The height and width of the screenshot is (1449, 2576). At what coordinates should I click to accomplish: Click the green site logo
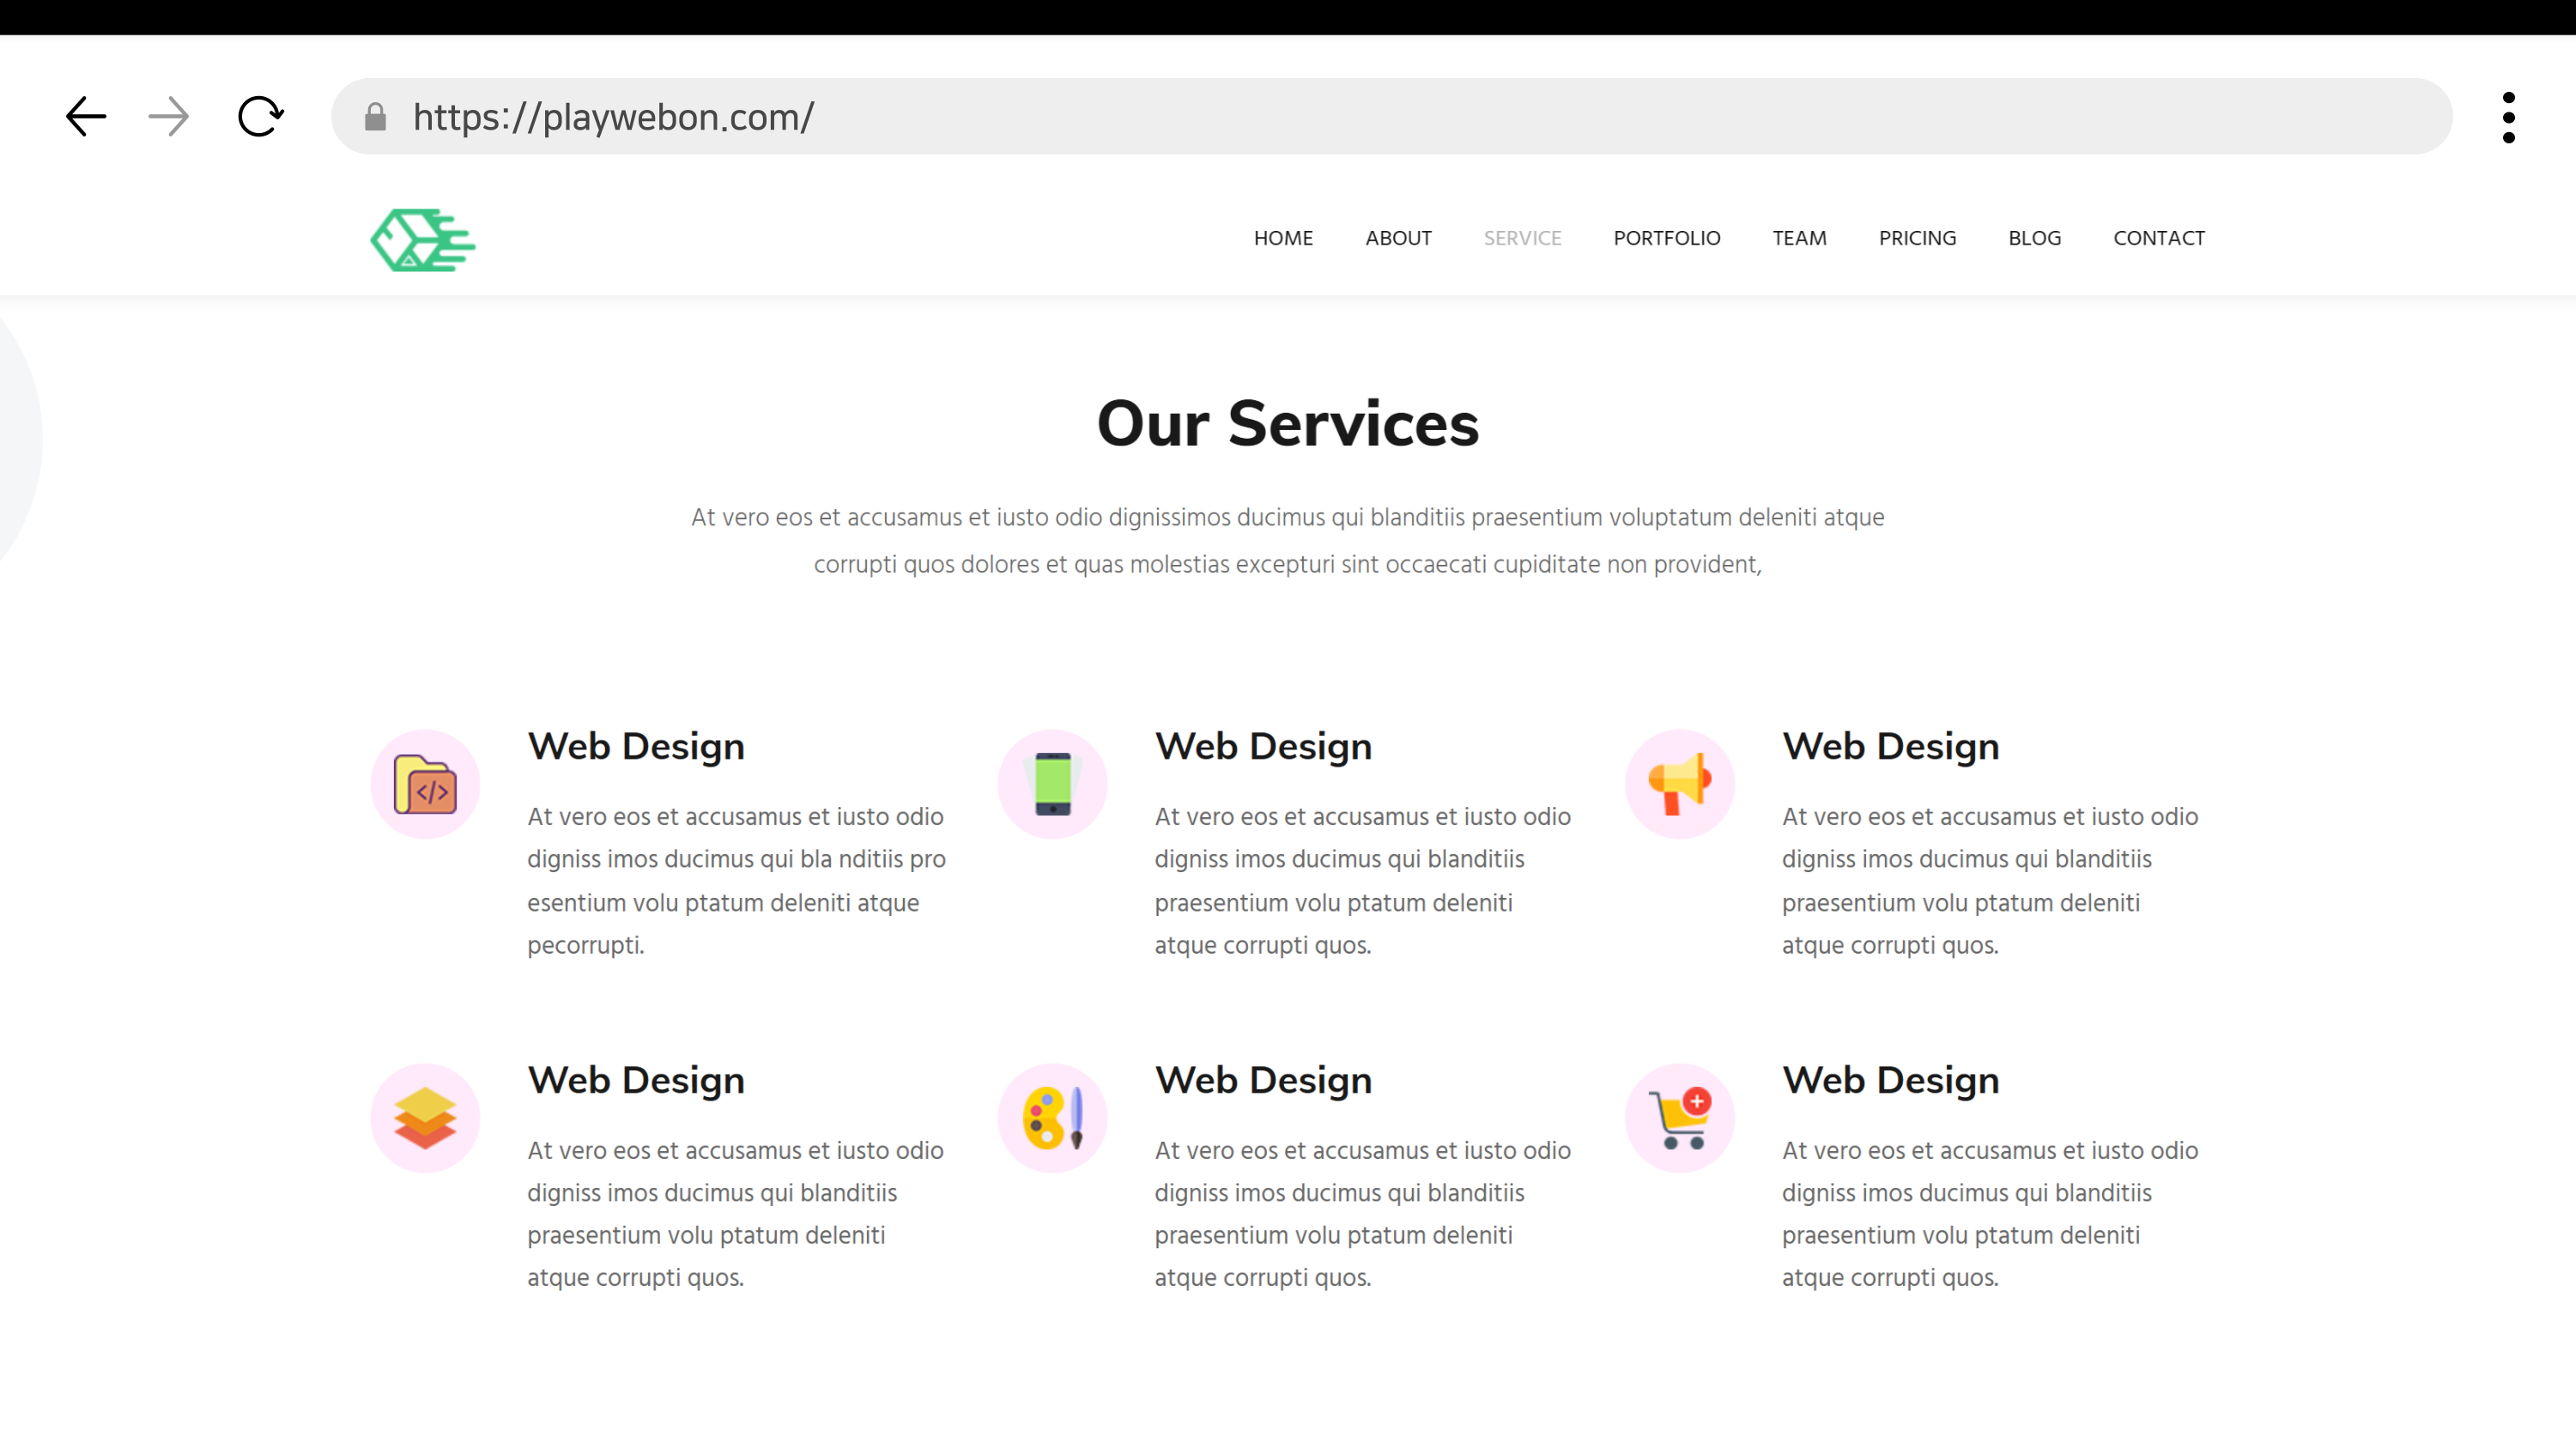(423, 240)
